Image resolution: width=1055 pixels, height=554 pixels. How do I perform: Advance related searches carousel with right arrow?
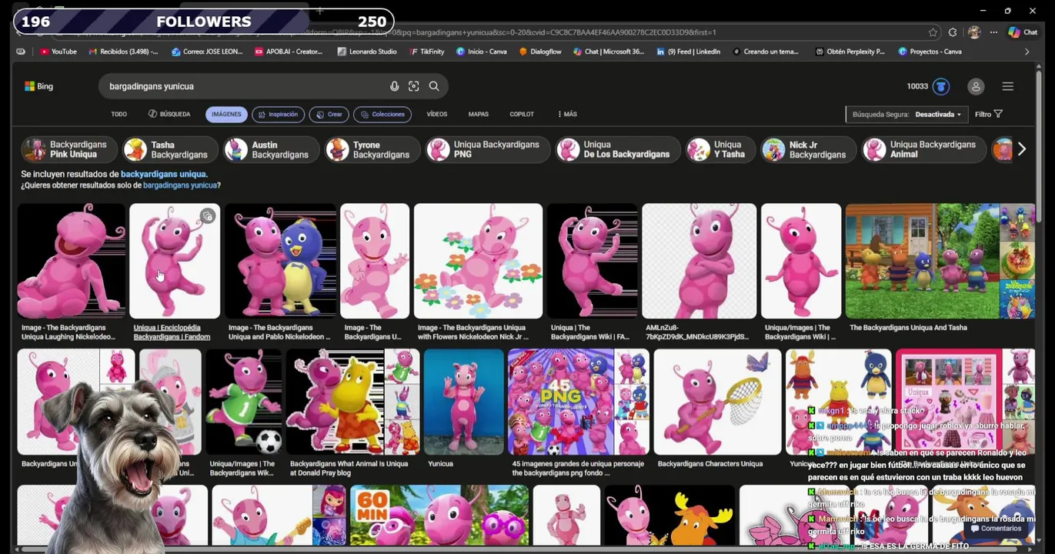point(1021,149)
